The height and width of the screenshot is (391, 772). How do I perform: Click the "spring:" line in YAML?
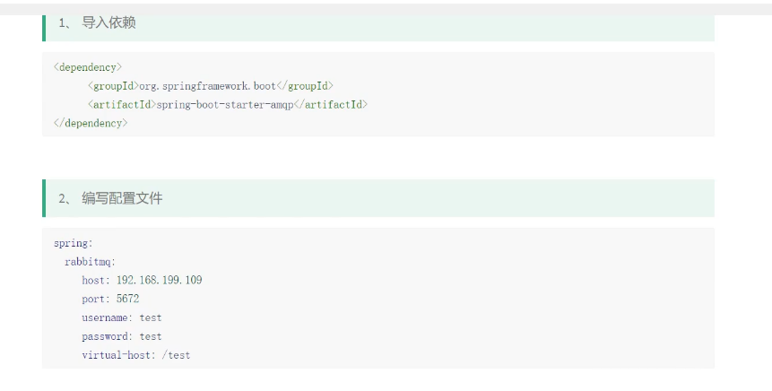pyautogui.click(x=73, y=242)
